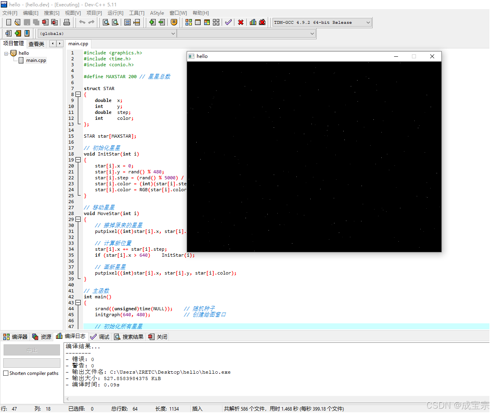
Task: Open the 项目[P] menu
Action: pyautogui.click(x=94, y=13)
